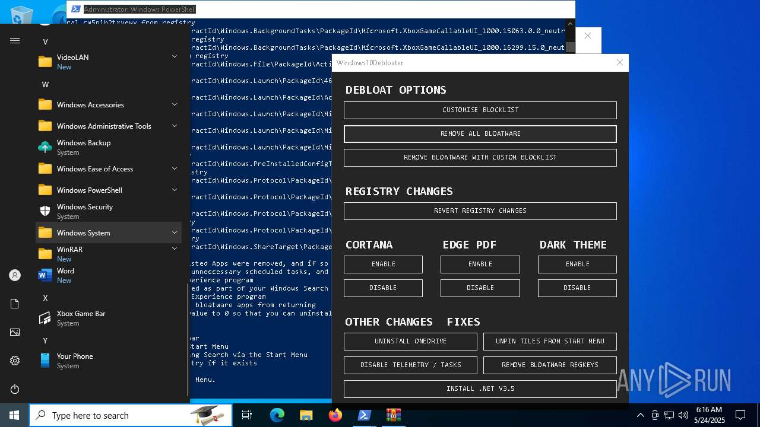
Task: Open the Start menu hamburger icon
Action: pos(15,40)
